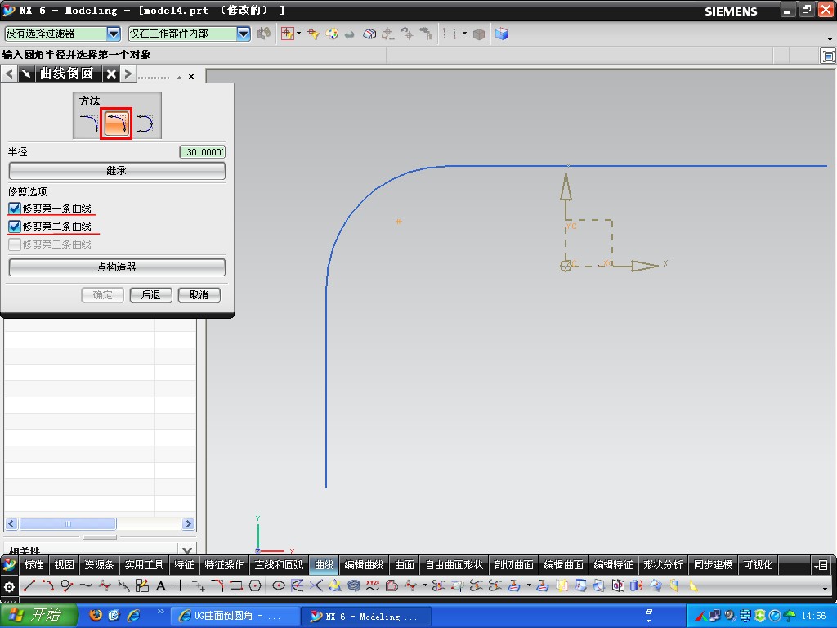837x628 pixels.
Task: Toggle 修剪第一条曲线 checkbox
Action: tap(15, 209)
